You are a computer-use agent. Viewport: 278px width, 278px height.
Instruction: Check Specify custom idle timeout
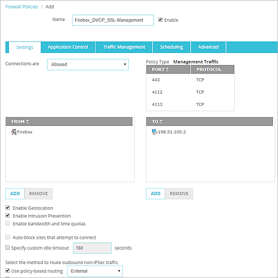click(7, 247)
